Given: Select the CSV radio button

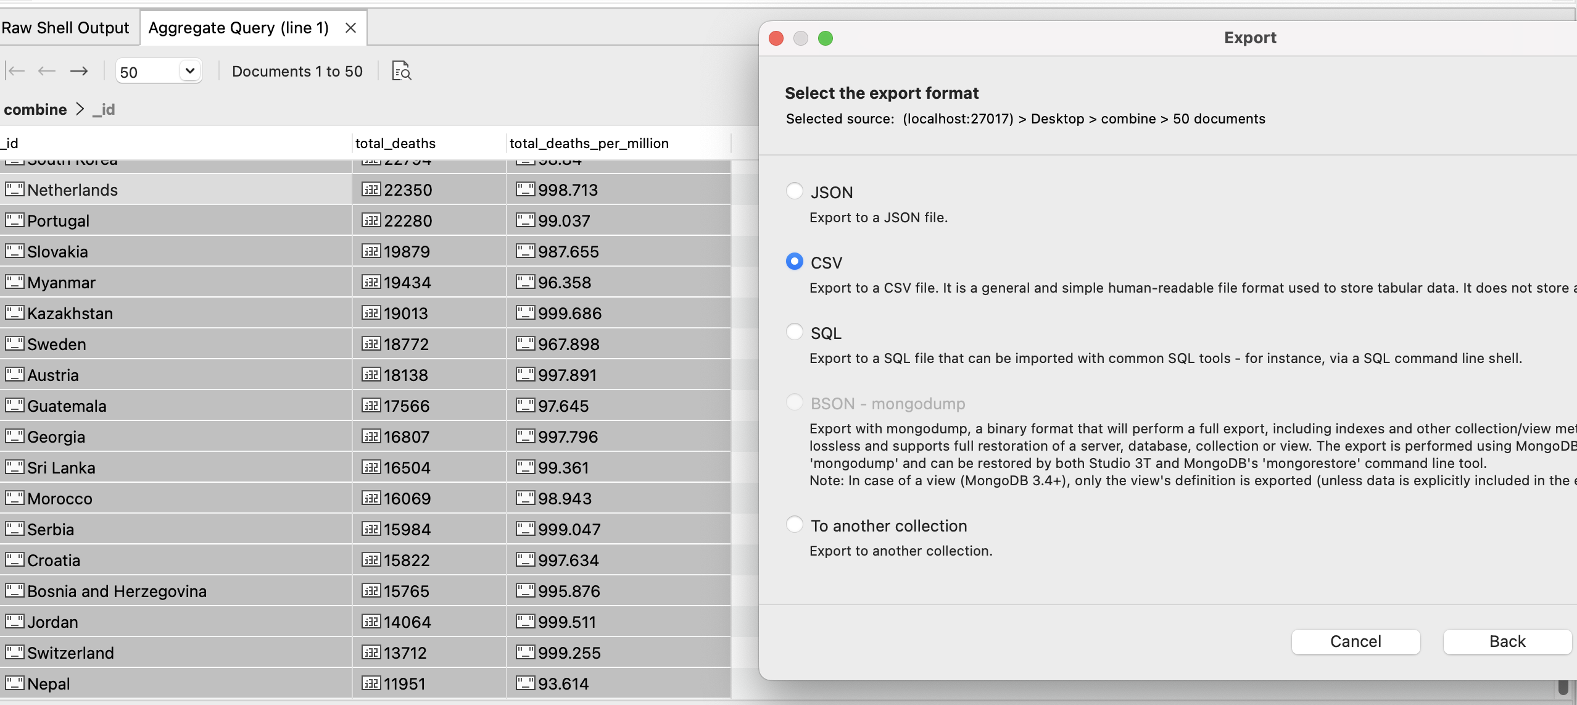Looking at the screenshot, I should pyautogui.click(x=795, y=262).
